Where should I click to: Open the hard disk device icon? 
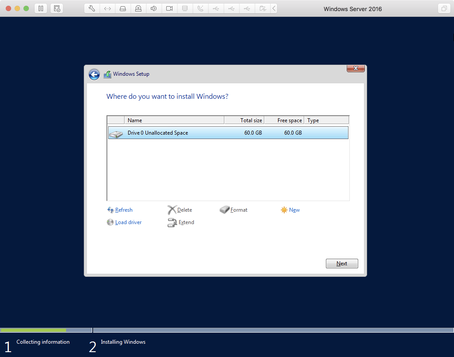pos(123,8)
